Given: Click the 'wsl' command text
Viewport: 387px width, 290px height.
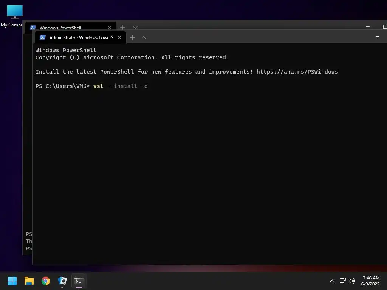Looking at the screenshot, I should [98, 86].
